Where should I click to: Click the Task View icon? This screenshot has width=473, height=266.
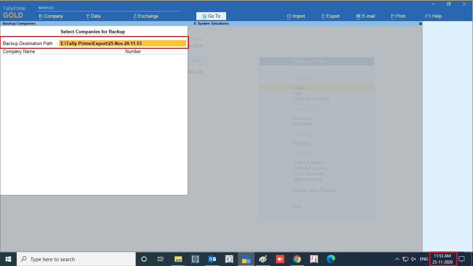pyautogui.click(x=161, y=259)
